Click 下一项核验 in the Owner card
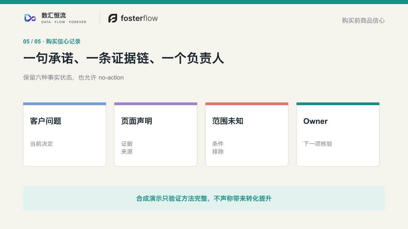 tap(318, 144)
